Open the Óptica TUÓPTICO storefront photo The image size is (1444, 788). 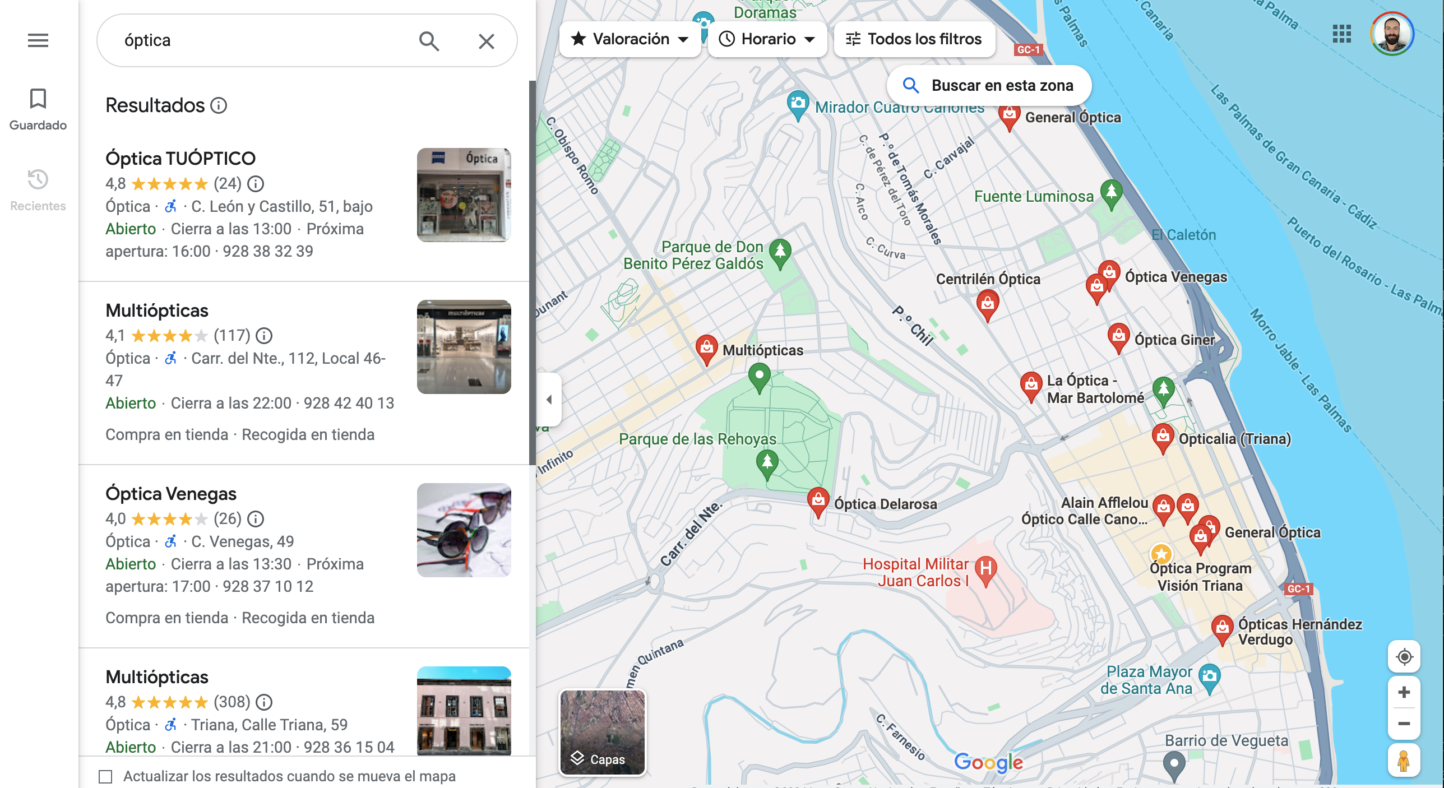click(x=464, y=195)
